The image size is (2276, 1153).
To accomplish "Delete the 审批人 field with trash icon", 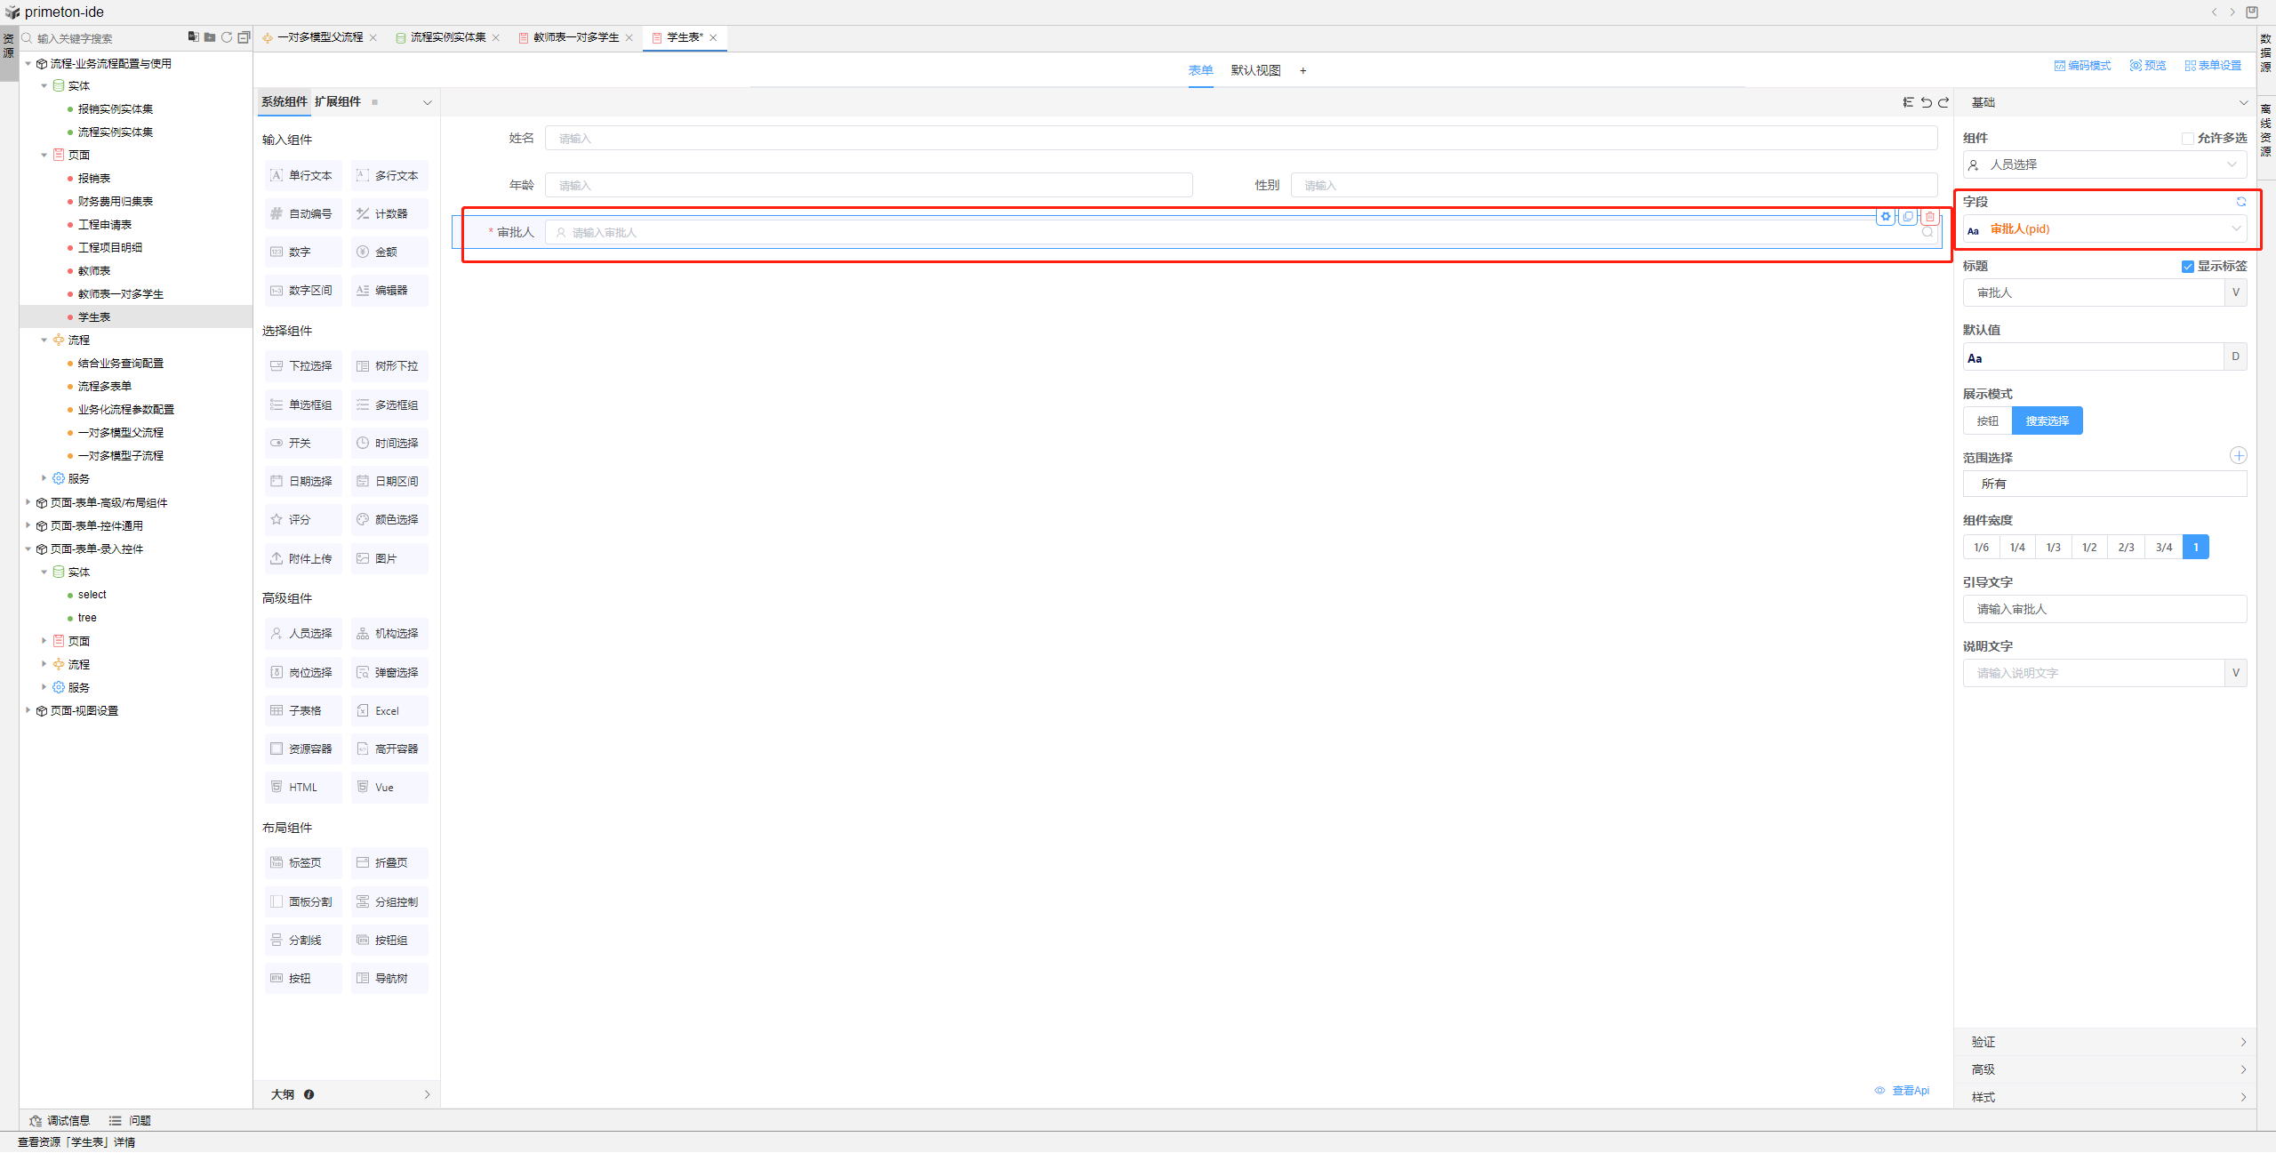I will tap(1930, 217).
